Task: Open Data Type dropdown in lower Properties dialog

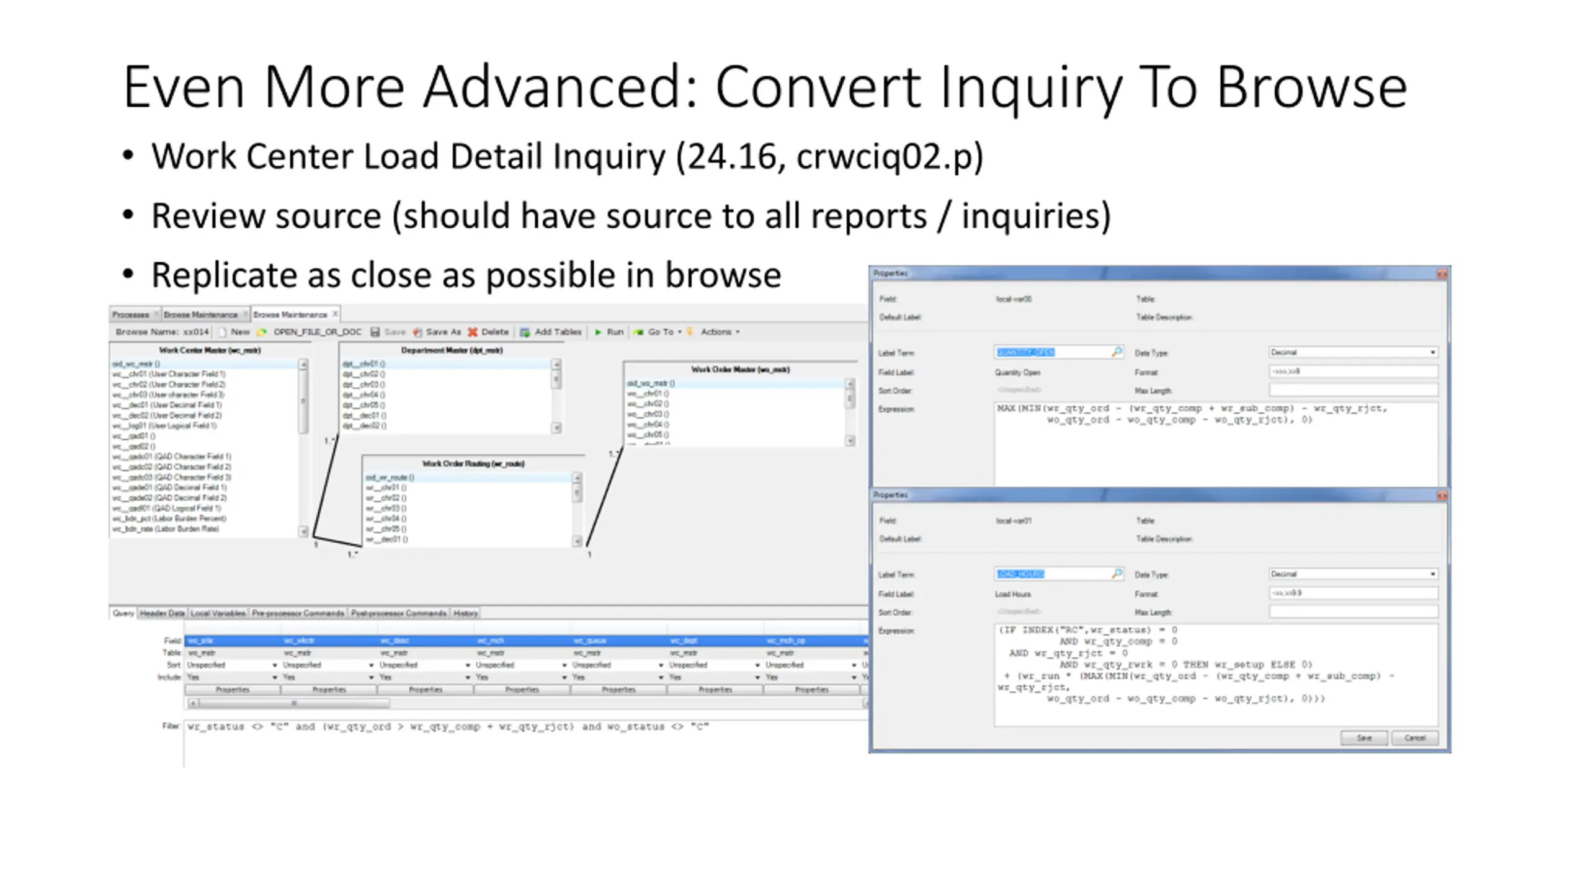Action: pos(1432,574)
